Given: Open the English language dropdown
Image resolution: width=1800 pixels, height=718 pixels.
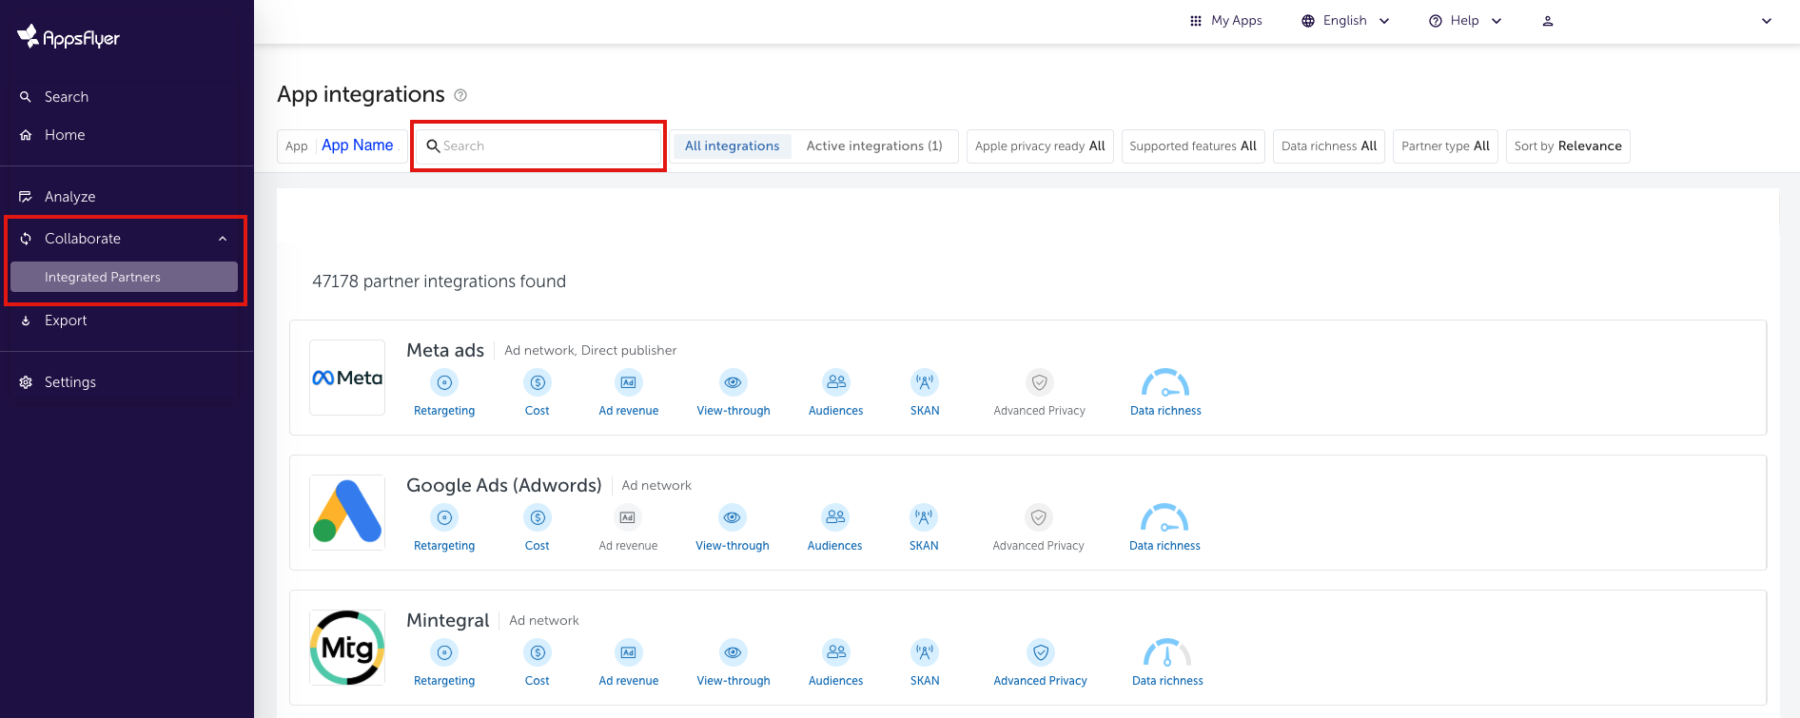Looking at the screenshot, I should point(1345,21).
